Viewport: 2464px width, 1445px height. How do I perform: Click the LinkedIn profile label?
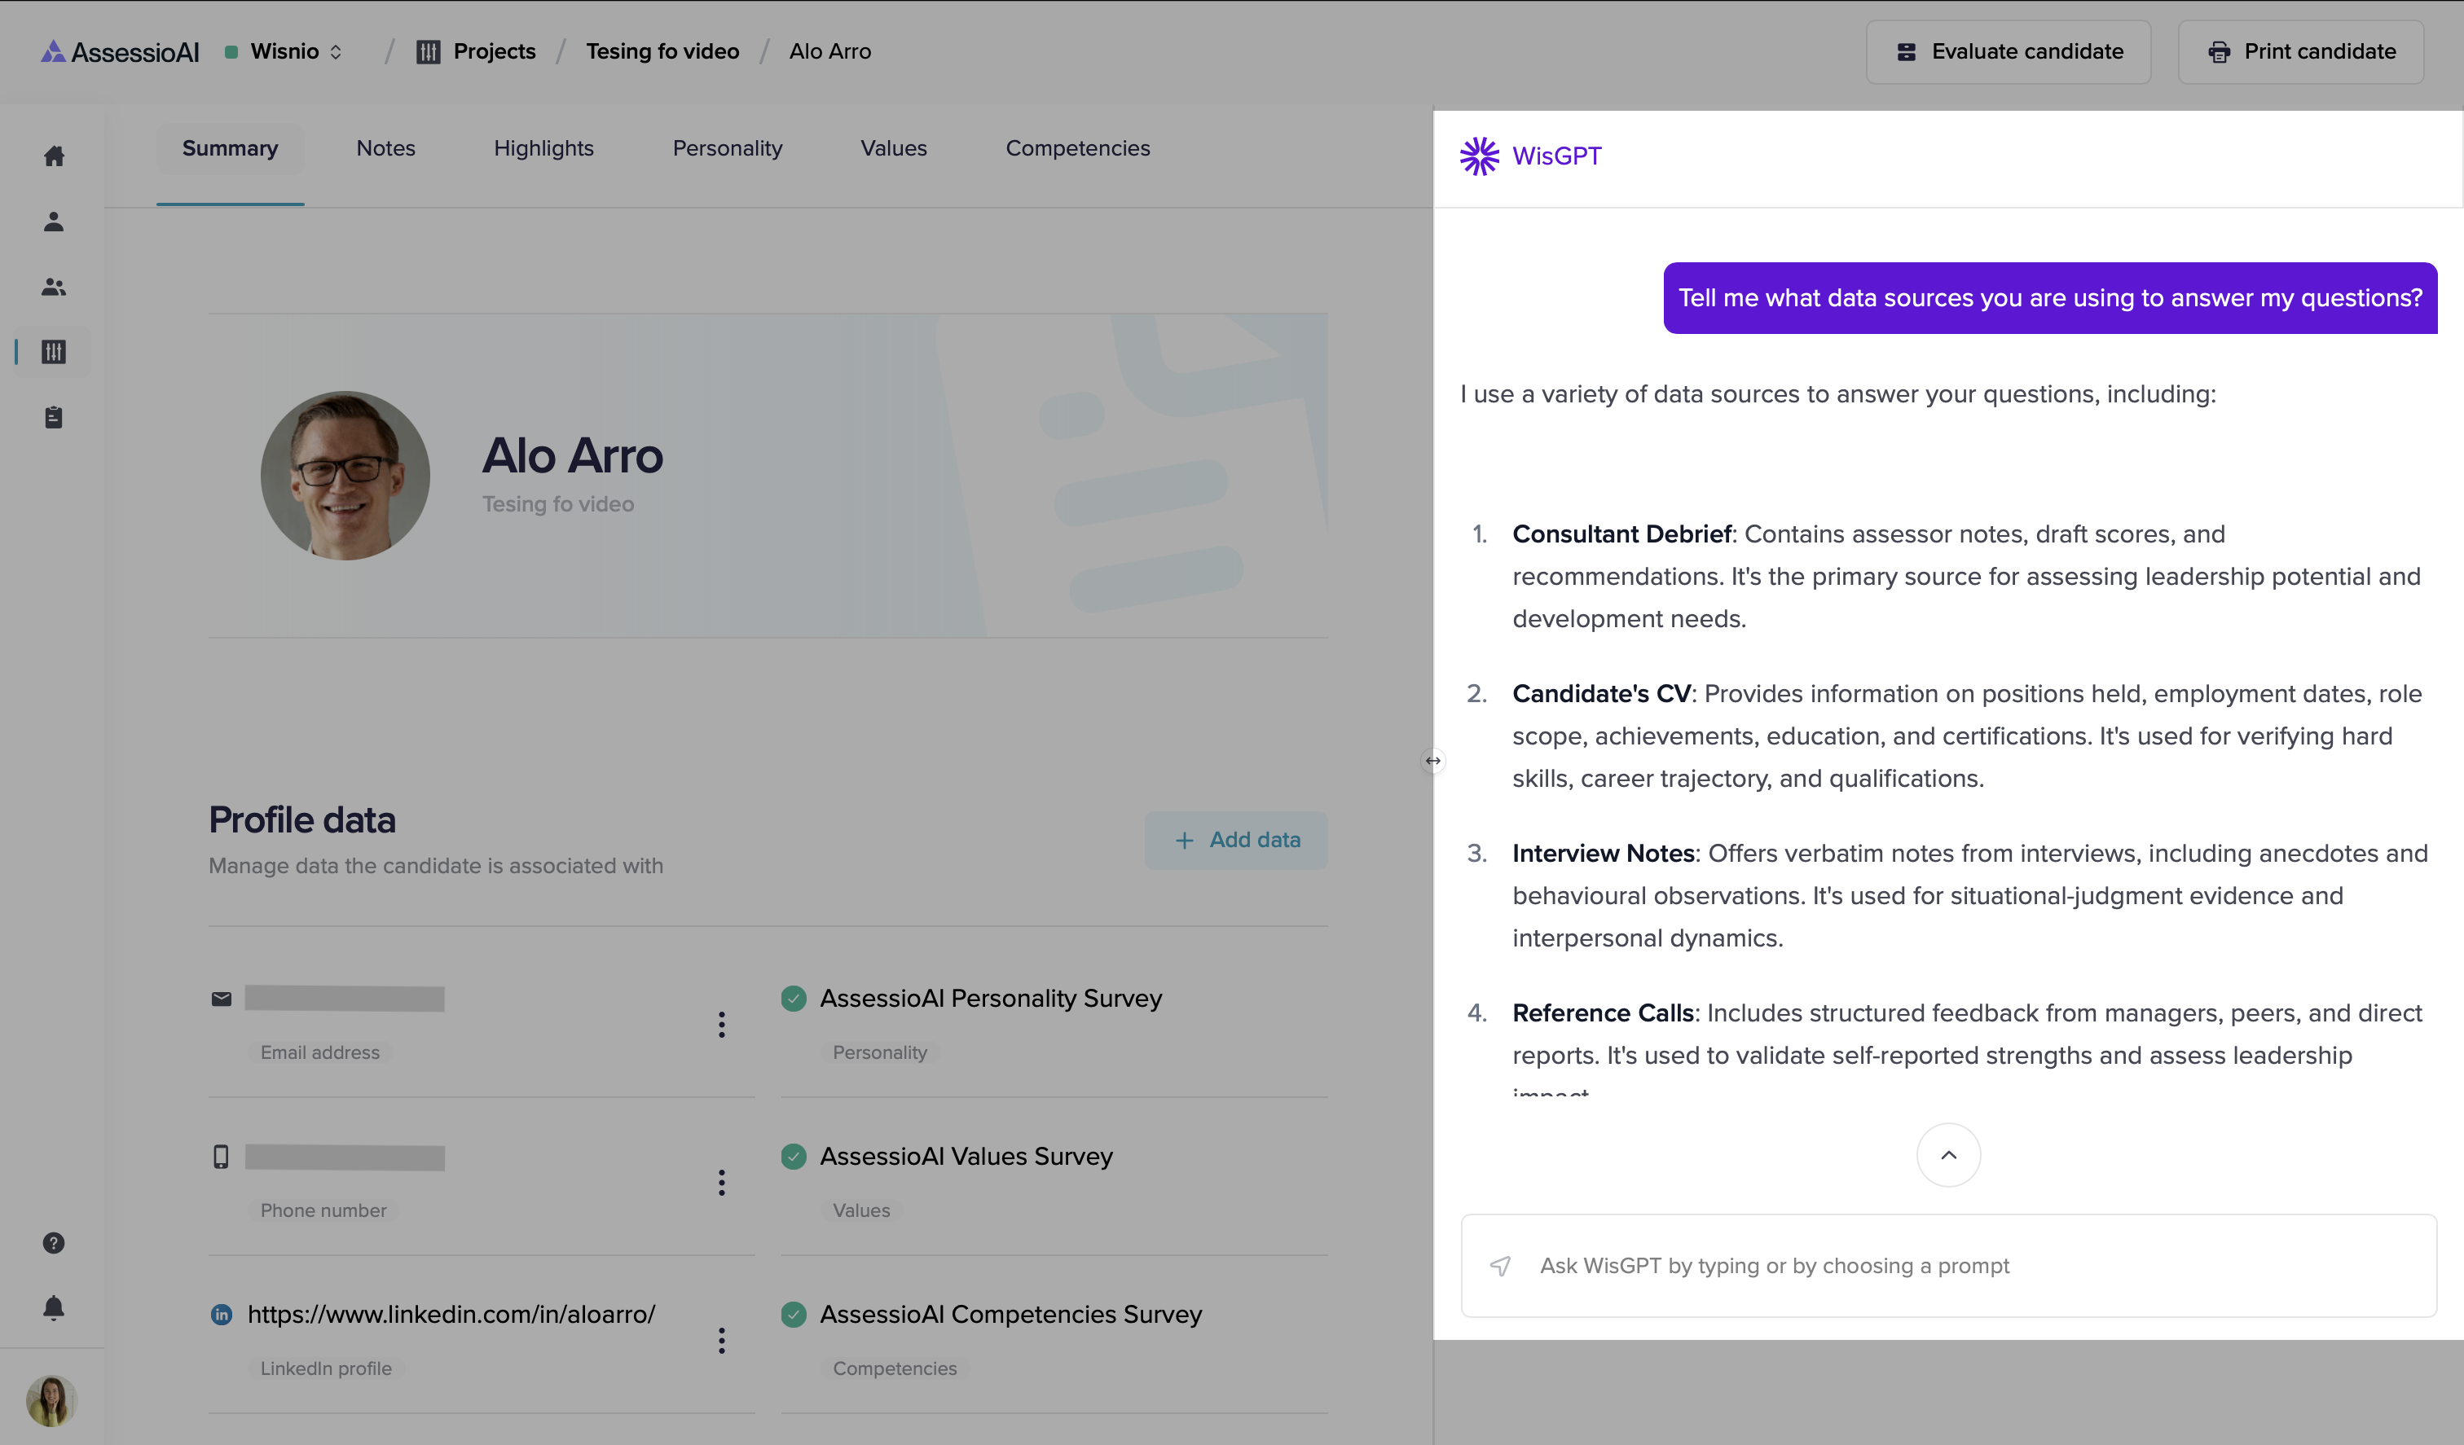pyautogui.click(x=326, y=1368)
